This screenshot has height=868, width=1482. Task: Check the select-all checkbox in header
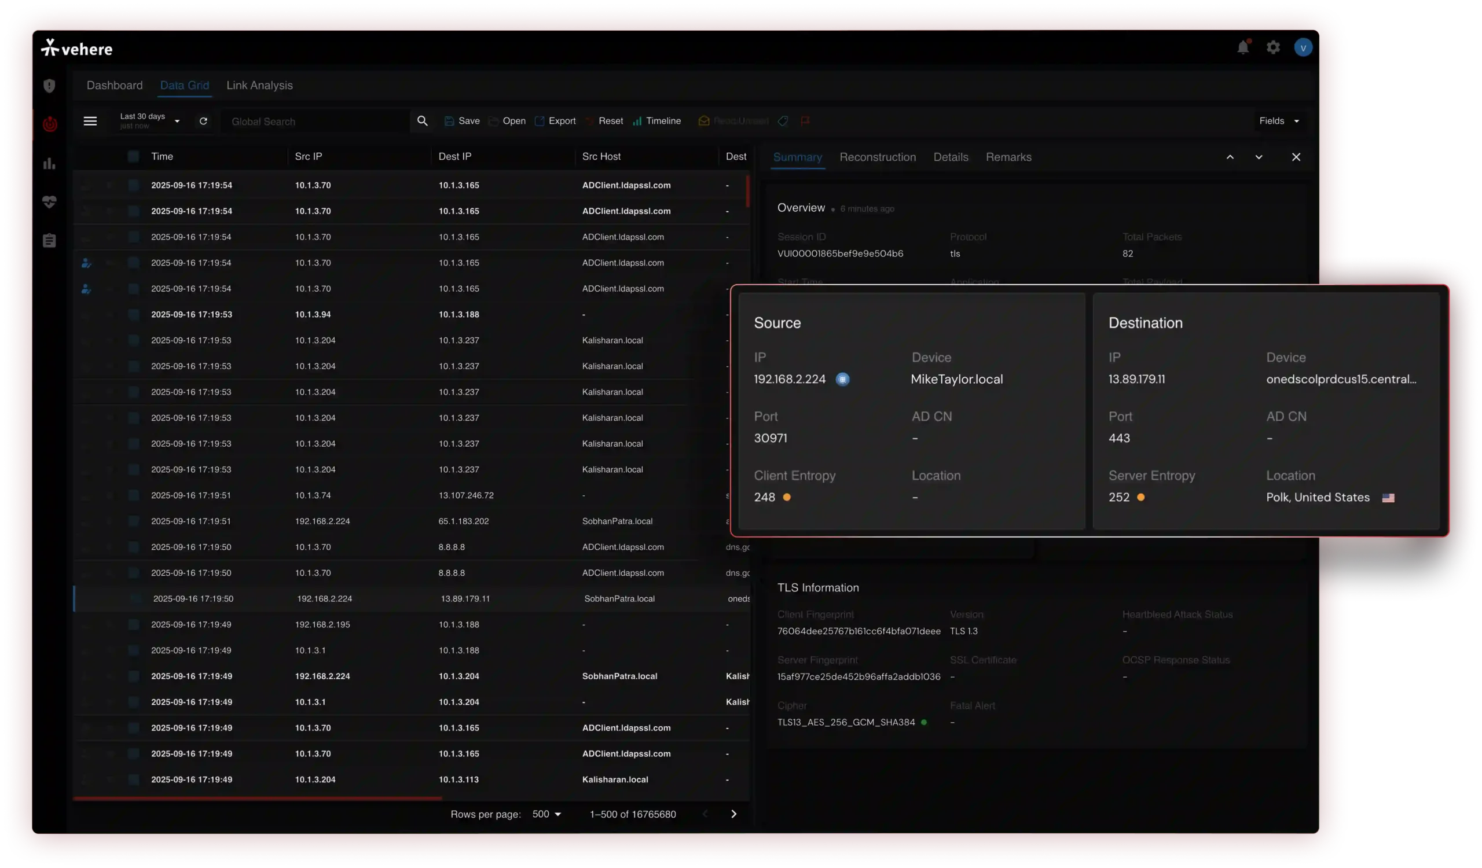click(x=134, y=156)
